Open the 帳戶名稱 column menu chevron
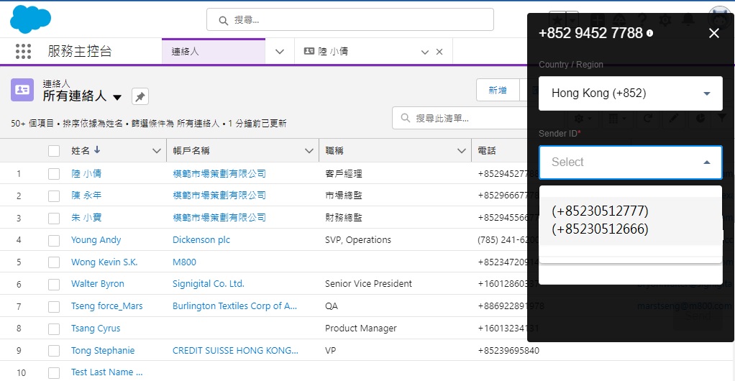The image size is (735, 381). point(309,151)
